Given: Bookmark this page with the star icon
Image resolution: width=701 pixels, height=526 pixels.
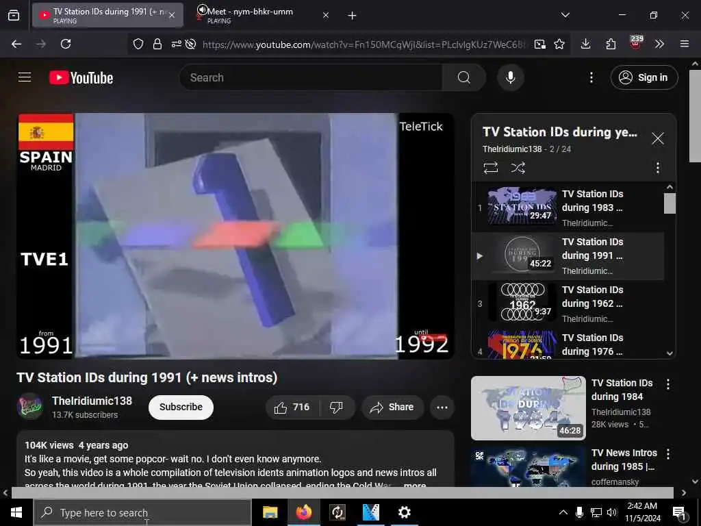Looking at the screenshot, I should (x=559, y=44).
